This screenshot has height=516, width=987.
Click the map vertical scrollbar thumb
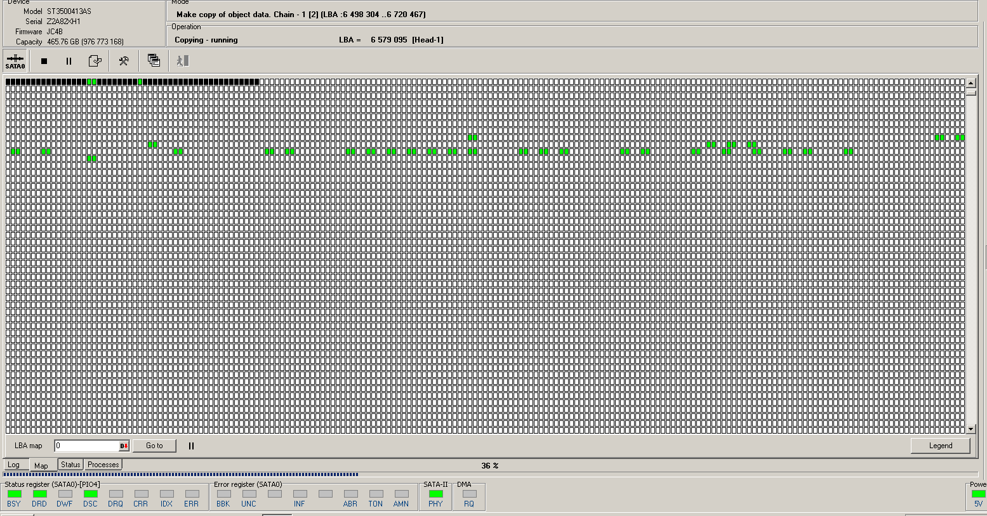[970, 93]
